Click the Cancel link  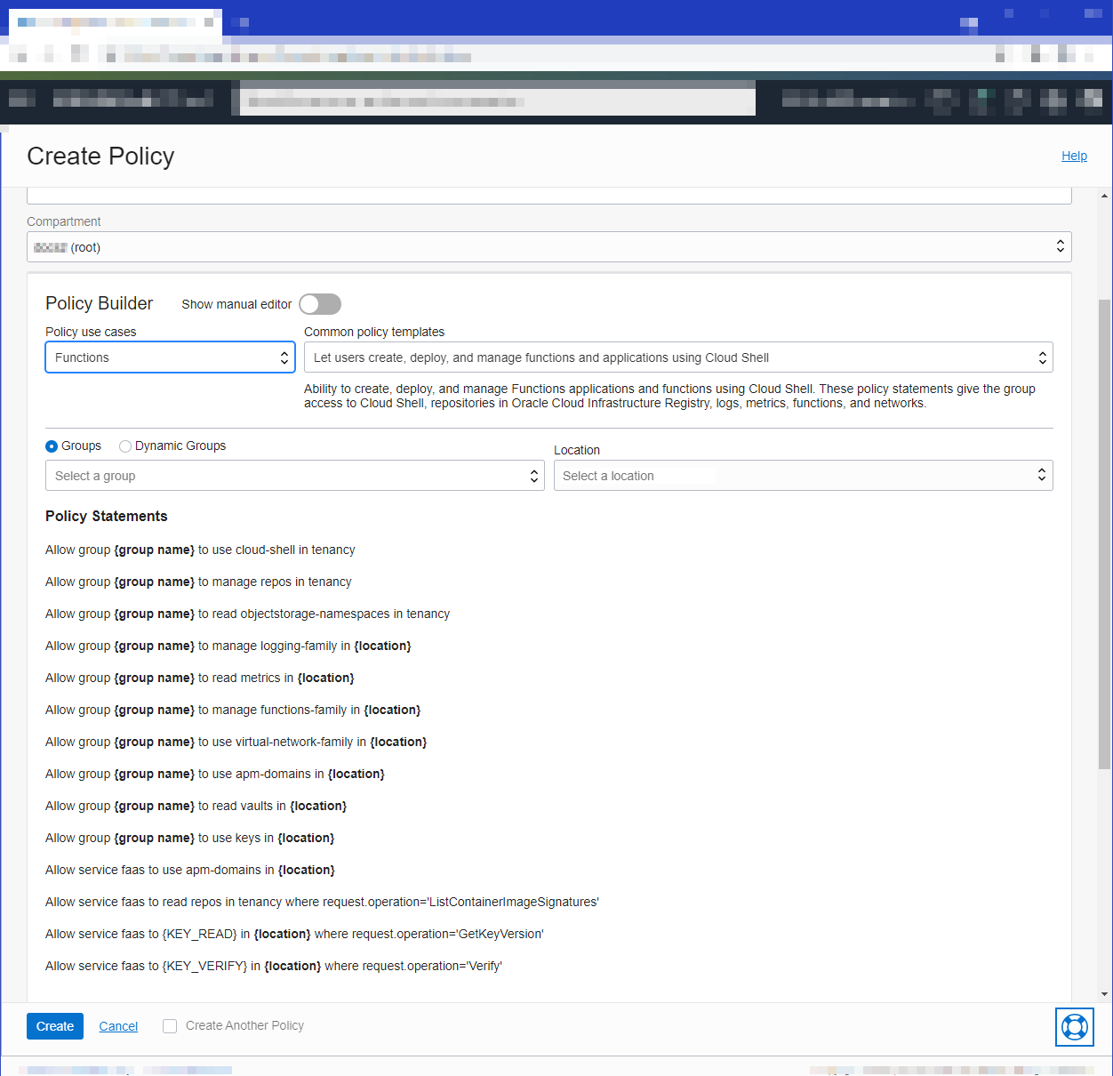tap(118, 1025)
